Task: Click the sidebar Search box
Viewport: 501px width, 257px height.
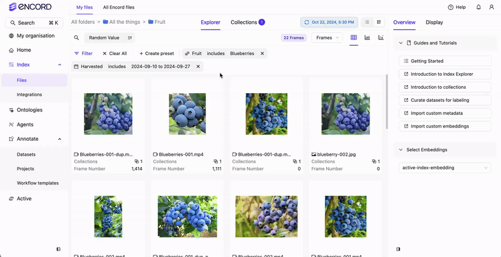Action: (x=34, y=23)
